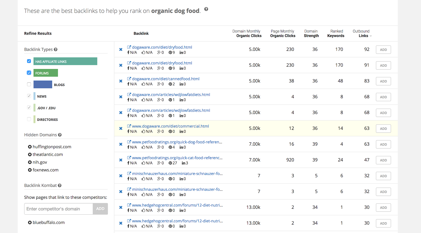Click the Pinterest icon in the cannedfood.html row
This screenshot has width=421, height=233.
(170, 84)
